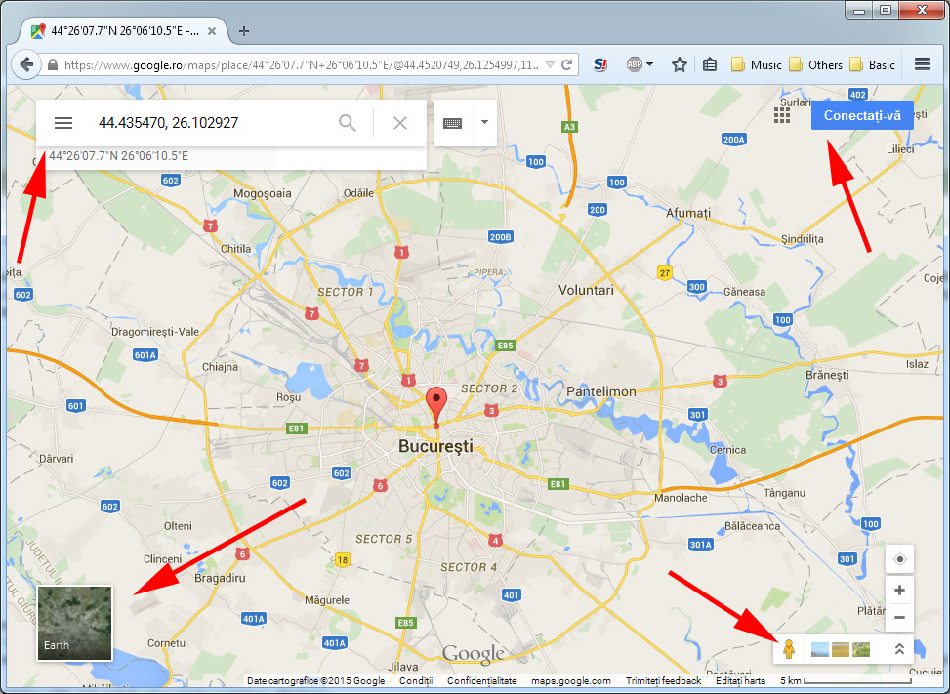
Task: Close the Google Maps browser tab
Action: click(212, 31)
